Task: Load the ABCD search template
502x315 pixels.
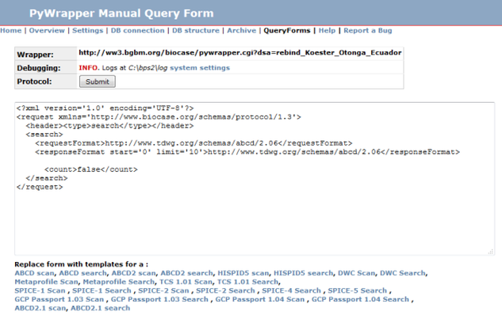Action: point(82,273)
